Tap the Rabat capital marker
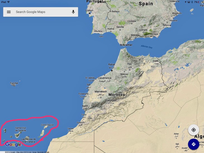 pos(112,70)
